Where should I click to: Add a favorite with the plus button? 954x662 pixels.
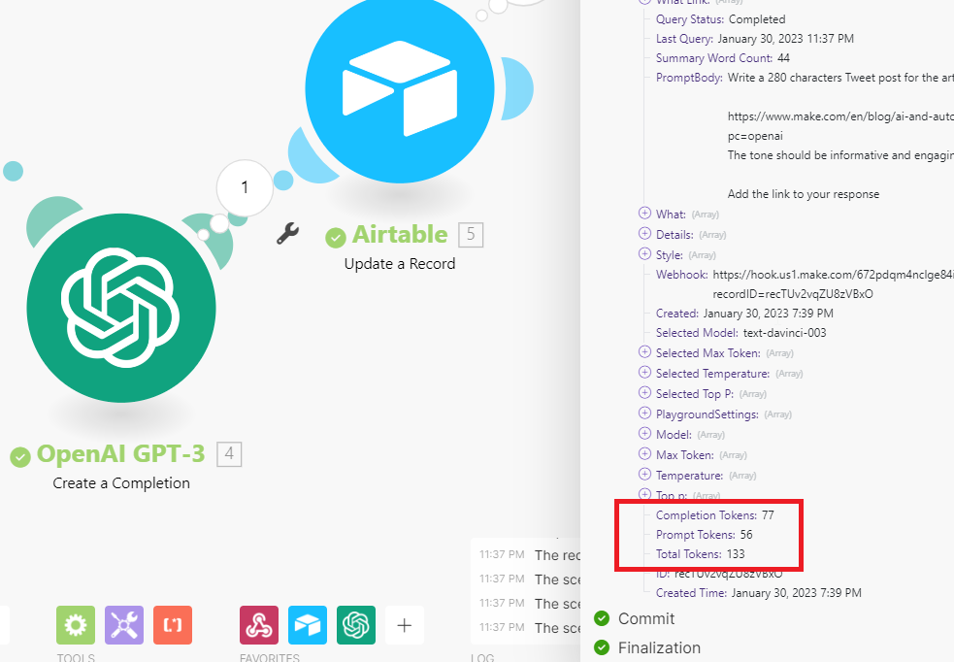coord(405,625)
